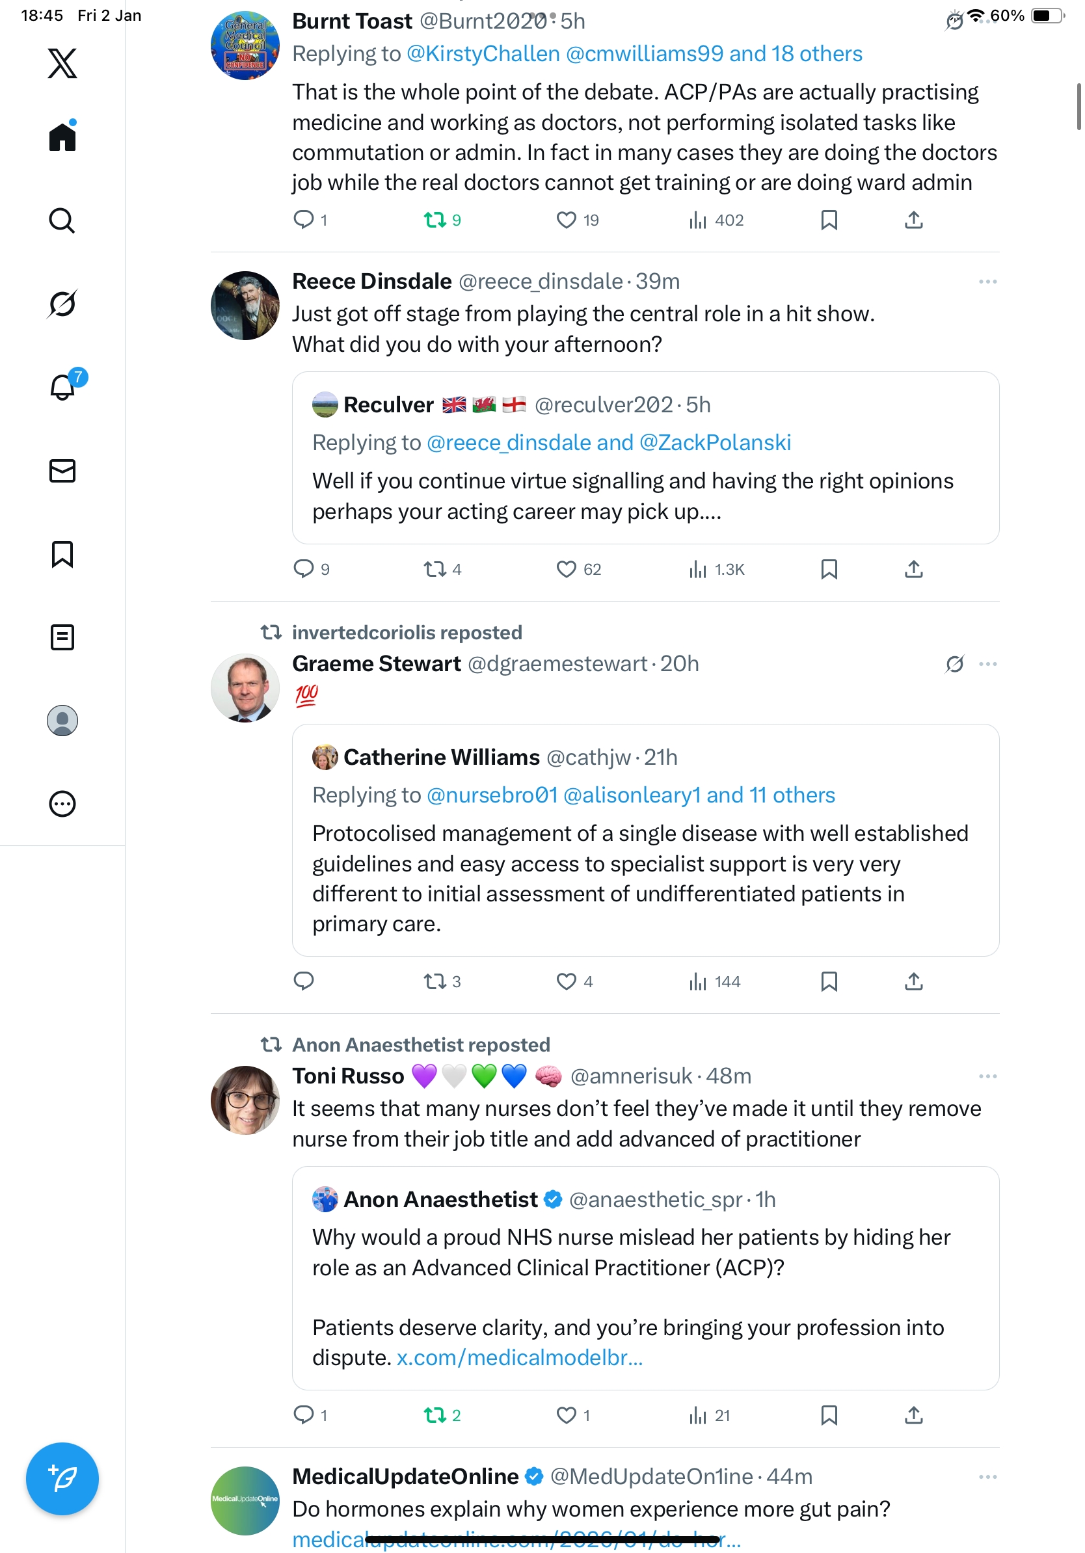Open the sidebar Bookmarks icon

tap(62, 554)
